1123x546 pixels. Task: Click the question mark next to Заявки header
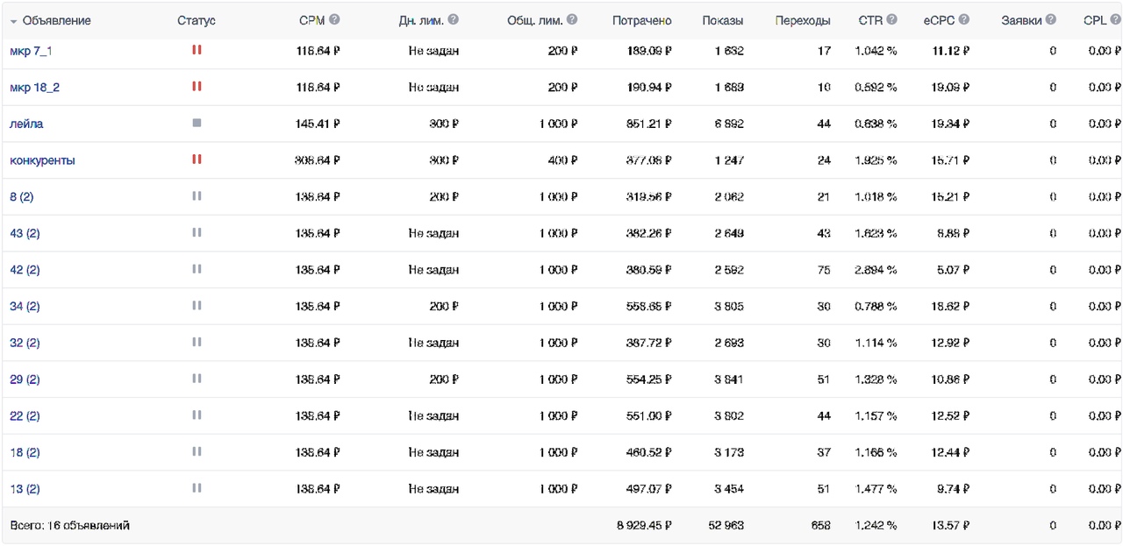pyautogui.click(x=1051, y=20)
